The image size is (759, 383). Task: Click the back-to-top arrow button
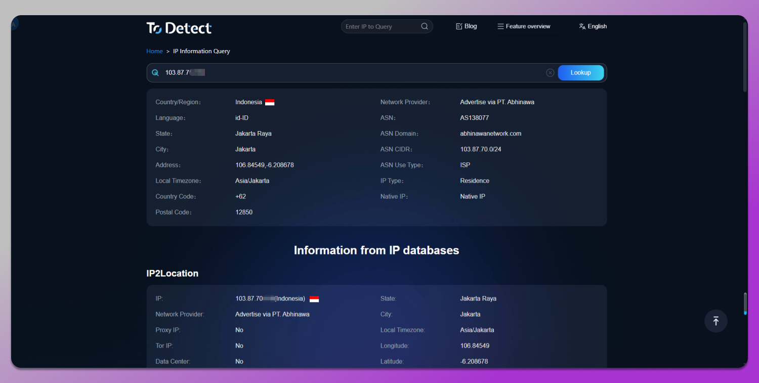(x=715, y=321)
